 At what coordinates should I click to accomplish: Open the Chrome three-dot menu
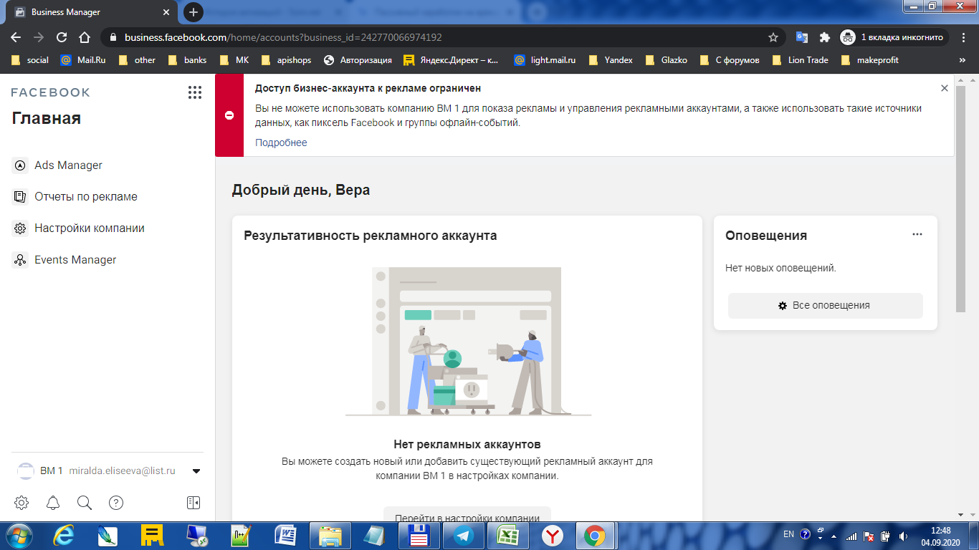click(x=963, y=37)
